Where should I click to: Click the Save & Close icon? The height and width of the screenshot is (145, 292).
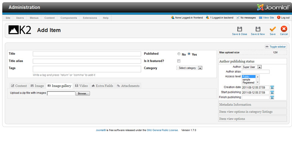point(239,29)
